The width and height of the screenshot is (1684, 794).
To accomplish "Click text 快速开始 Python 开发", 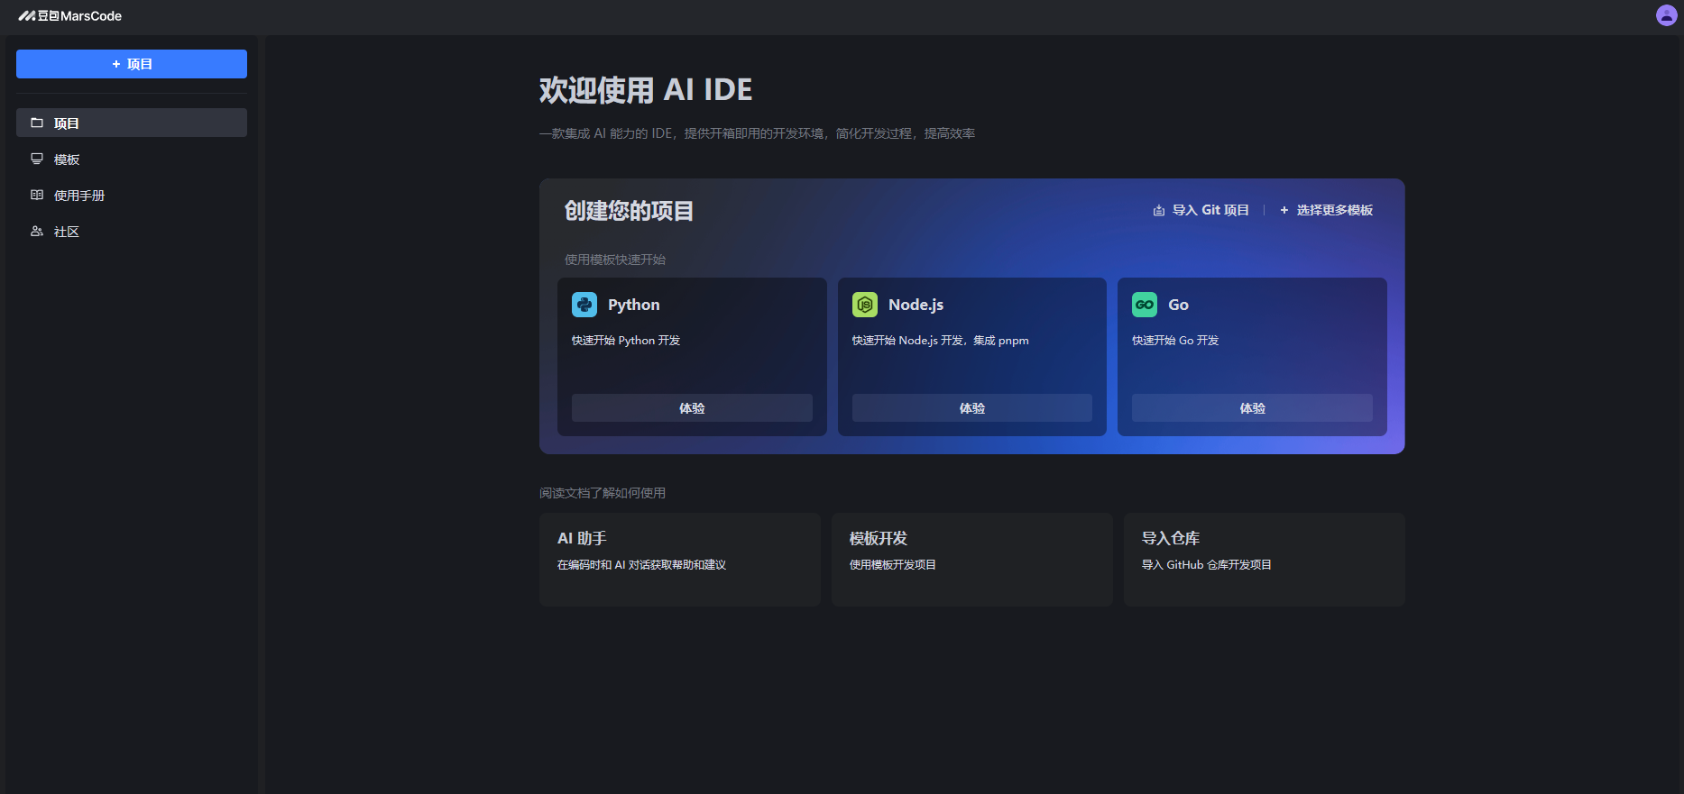I will (626, 341).
